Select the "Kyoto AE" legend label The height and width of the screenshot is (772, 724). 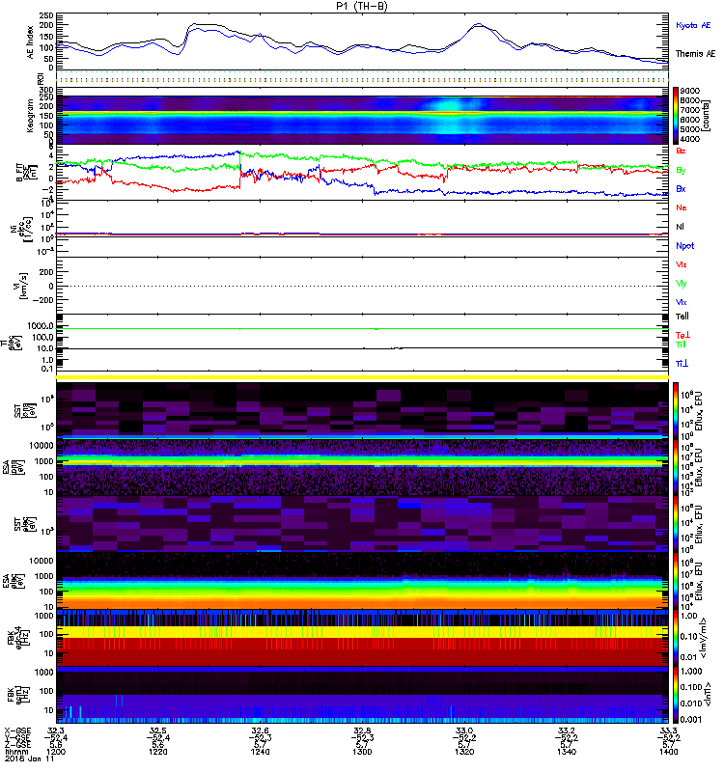693,25
